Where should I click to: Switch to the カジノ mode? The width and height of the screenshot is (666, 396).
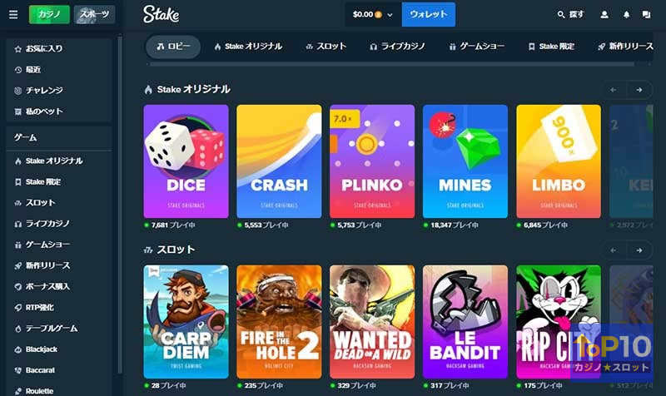click(49, 14)
